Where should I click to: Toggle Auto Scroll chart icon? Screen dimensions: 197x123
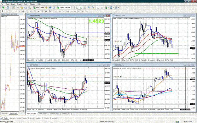pyautogui.click(x=98, y=8)
